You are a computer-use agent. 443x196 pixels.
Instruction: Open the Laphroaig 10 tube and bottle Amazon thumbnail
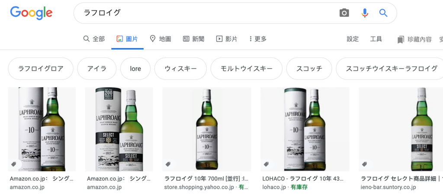[42, 129]
